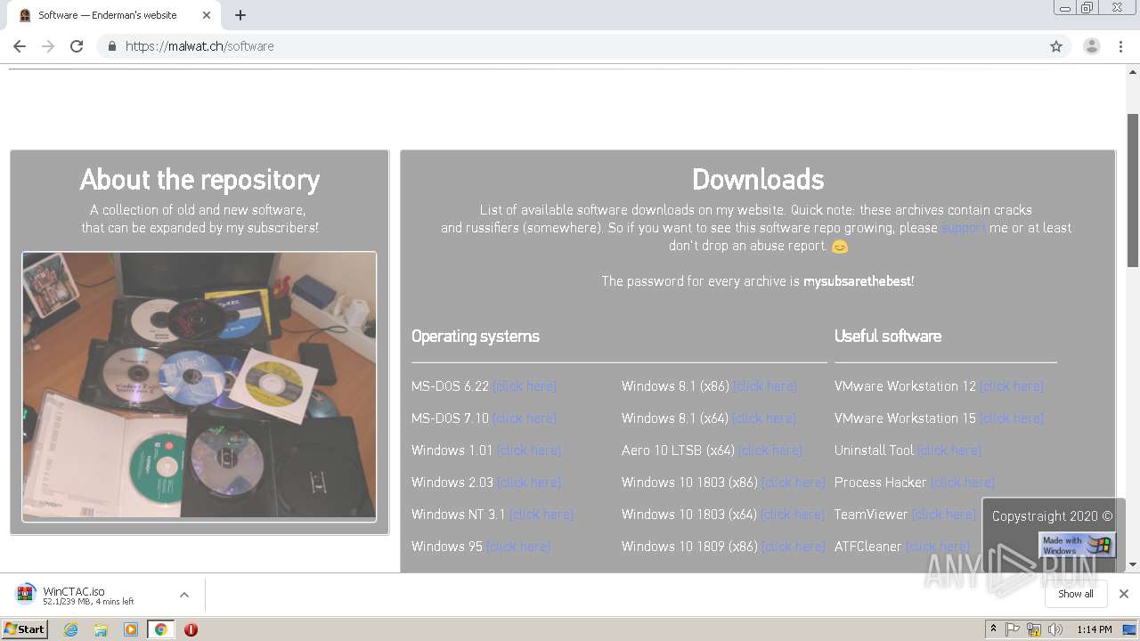Click the Made with Windows badge
The height and width of the screenshot is (641, 1140).
[x=1077, y=544]
